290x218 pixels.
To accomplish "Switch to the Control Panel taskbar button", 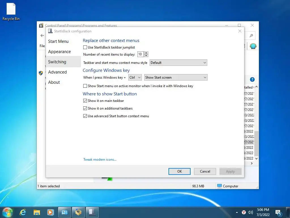I will (64, 212).
